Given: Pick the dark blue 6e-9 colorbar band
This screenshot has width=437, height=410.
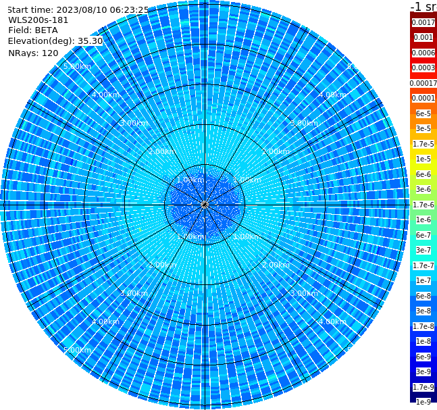Looking at the screenshot, I should coord(423,357).
